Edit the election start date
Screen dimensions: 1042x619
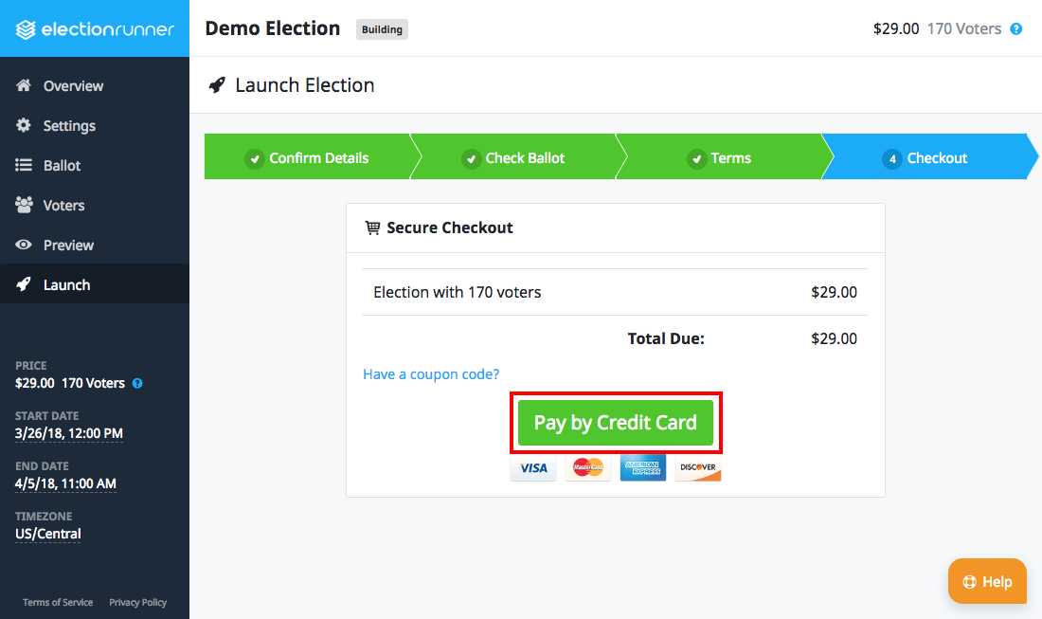69,433
